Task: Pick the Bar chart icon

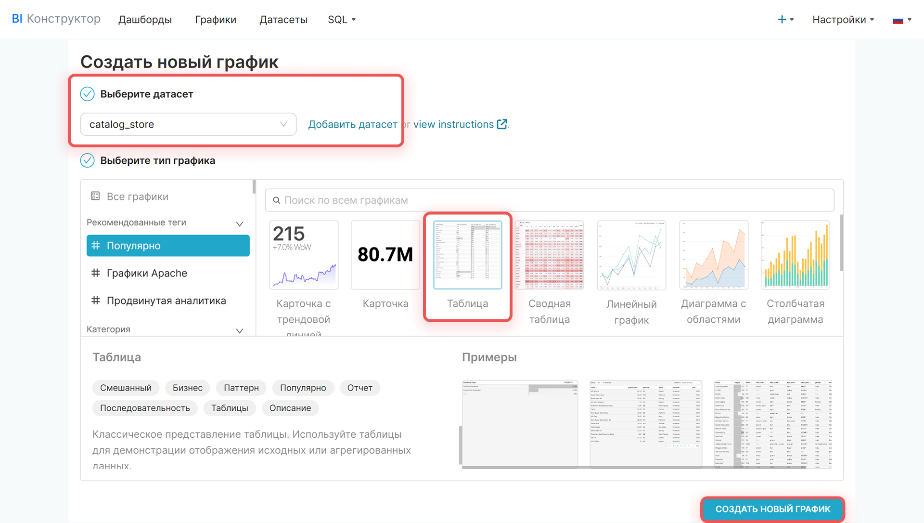Action: coord(795,255)
